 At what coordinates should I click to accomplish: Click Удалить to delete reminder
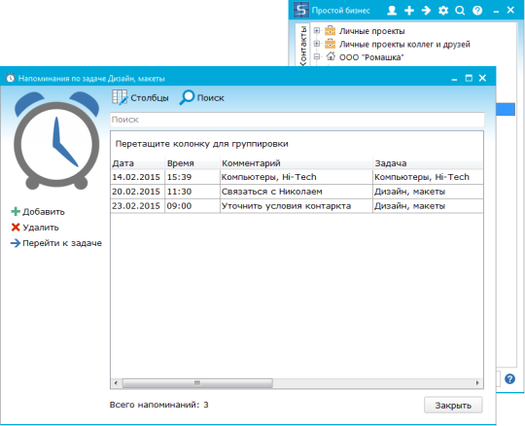35,228
